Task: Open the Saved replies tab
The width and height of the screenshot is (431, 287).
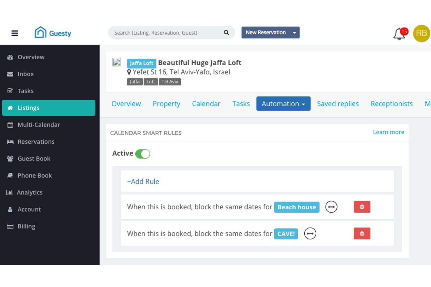Action: (x=338, y=104)
